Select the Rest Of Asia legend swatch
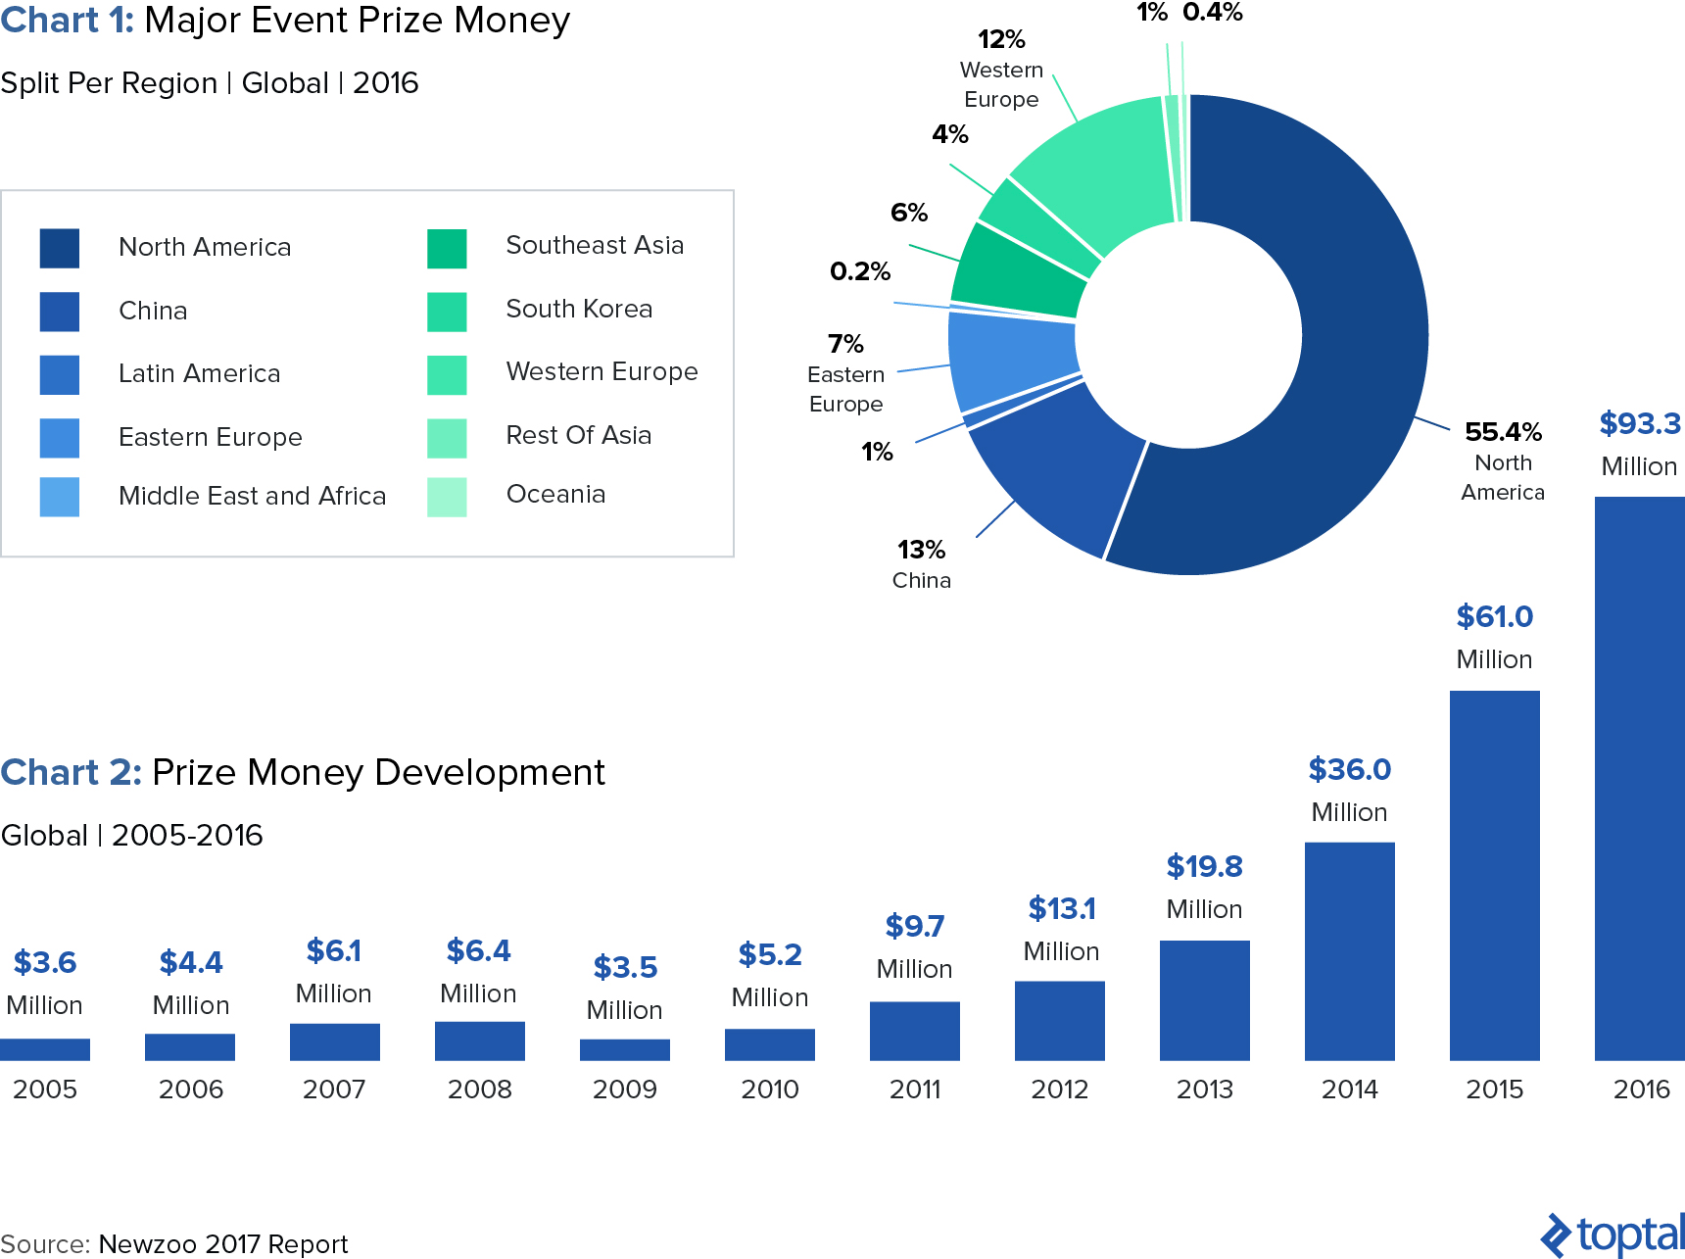1685x1259 pixels. [x=447, y=438]
